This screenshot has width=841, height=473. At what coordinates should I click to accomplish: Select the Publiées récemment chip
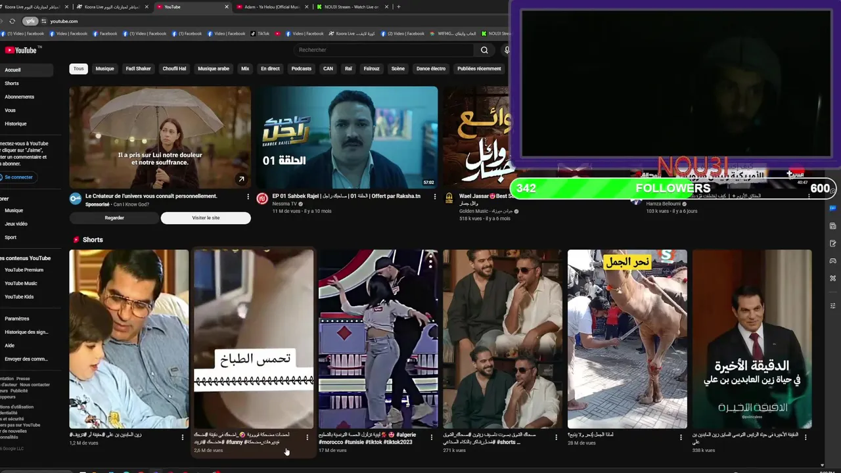click(x=479, y=68)
